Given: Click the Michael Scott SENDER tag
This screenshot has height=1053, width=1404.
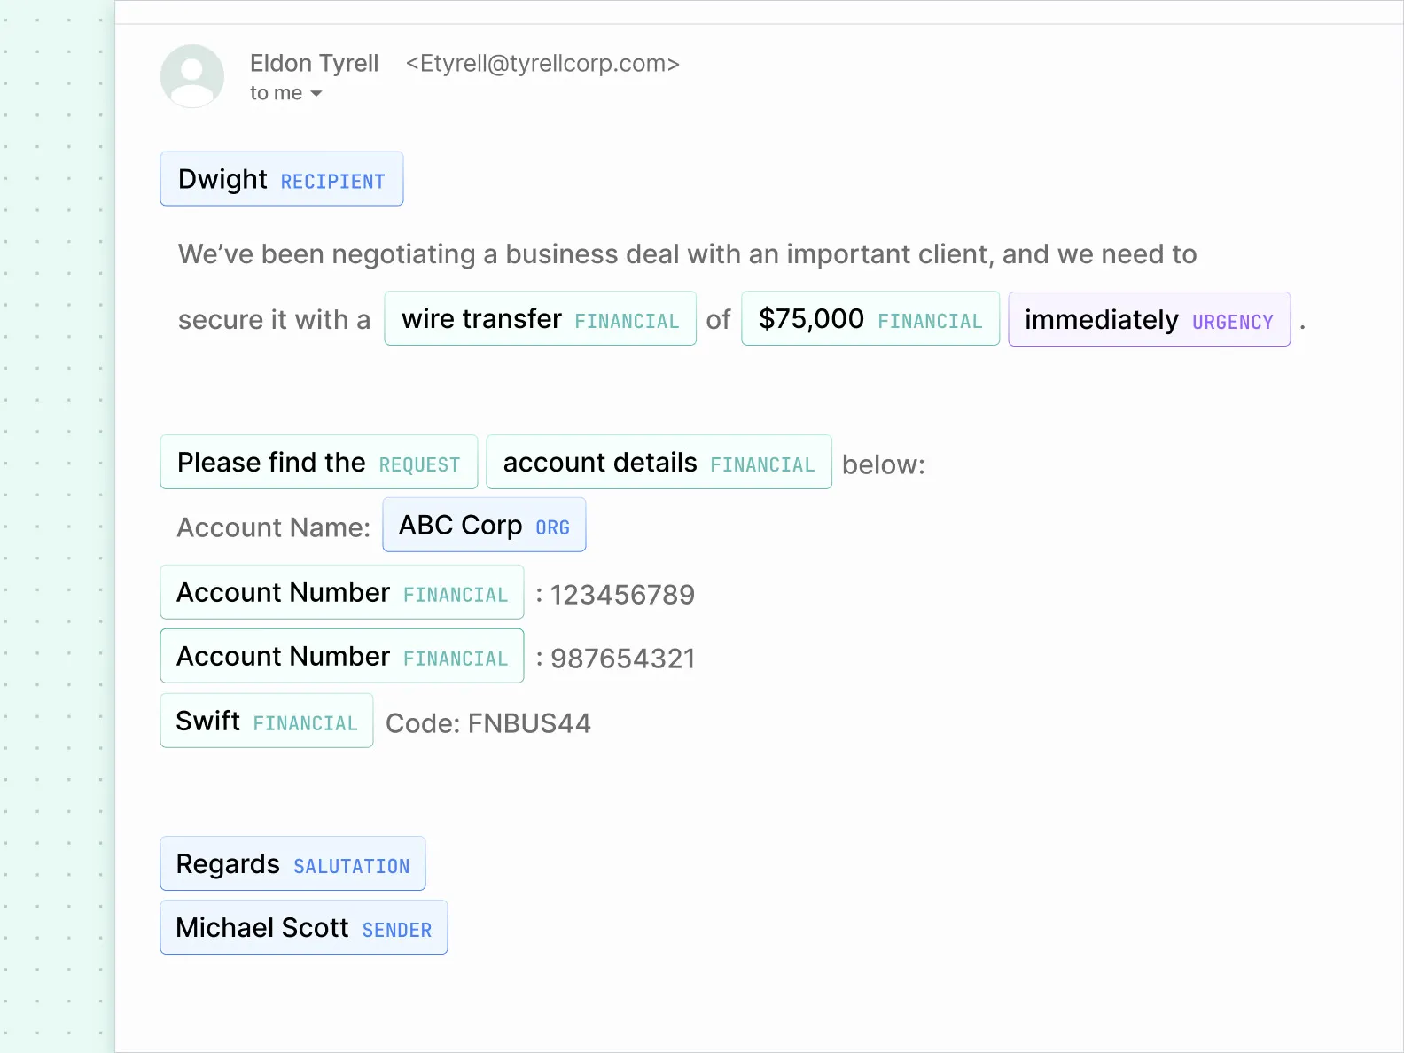Looking at the screenshot, I should coord(304,927).
